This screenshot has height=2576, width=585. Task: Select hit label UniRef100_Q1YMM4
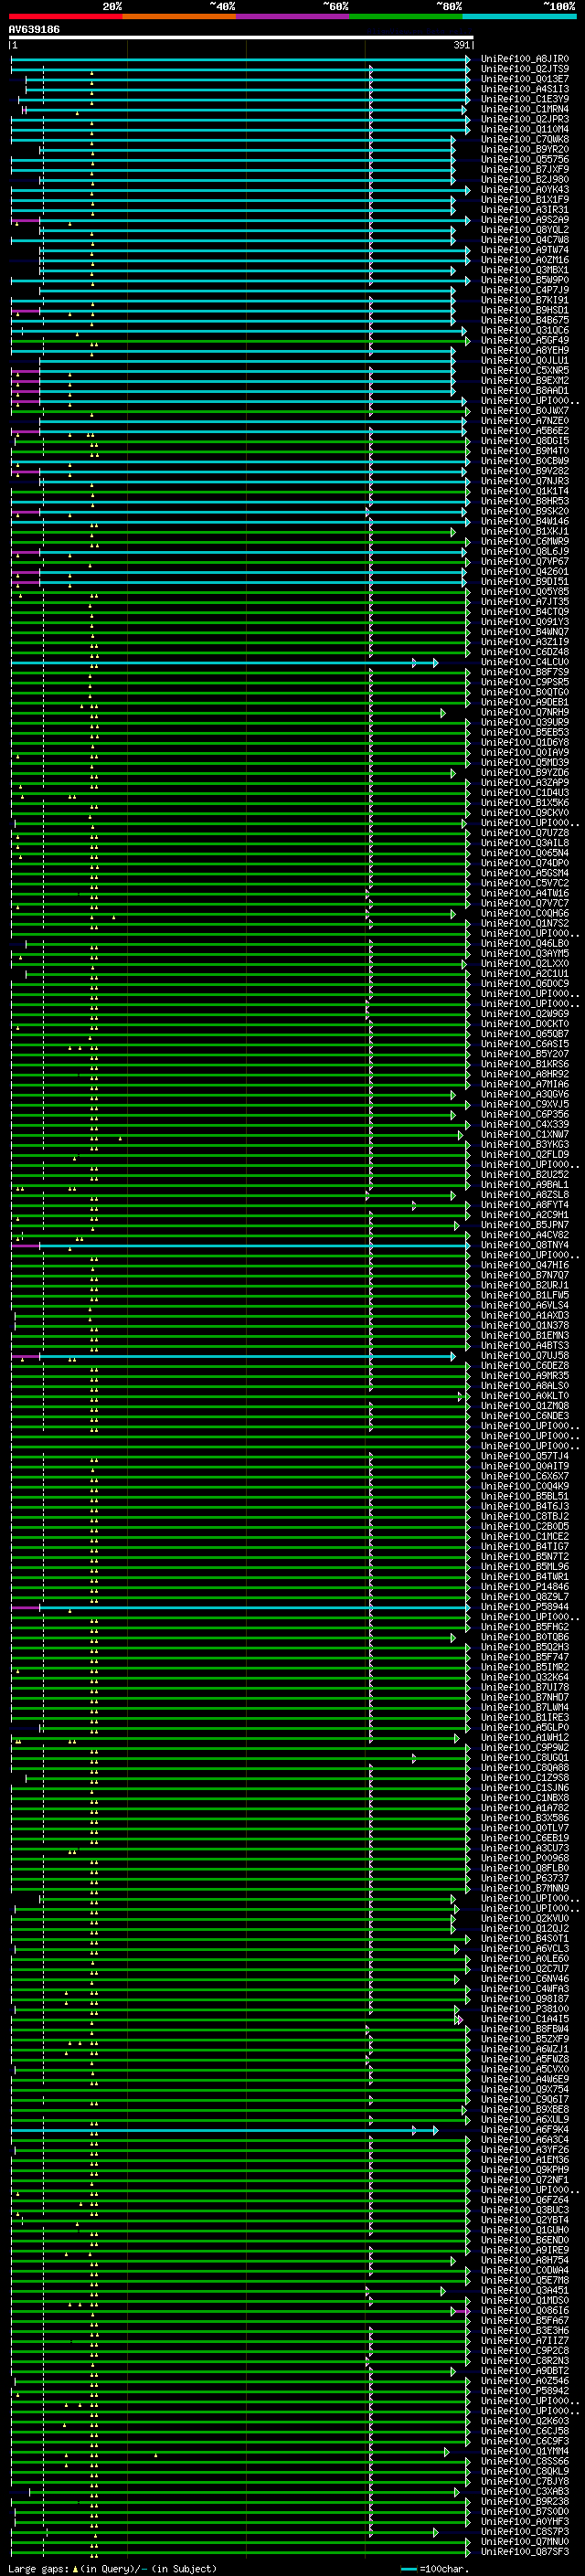tap(524, 2452)
